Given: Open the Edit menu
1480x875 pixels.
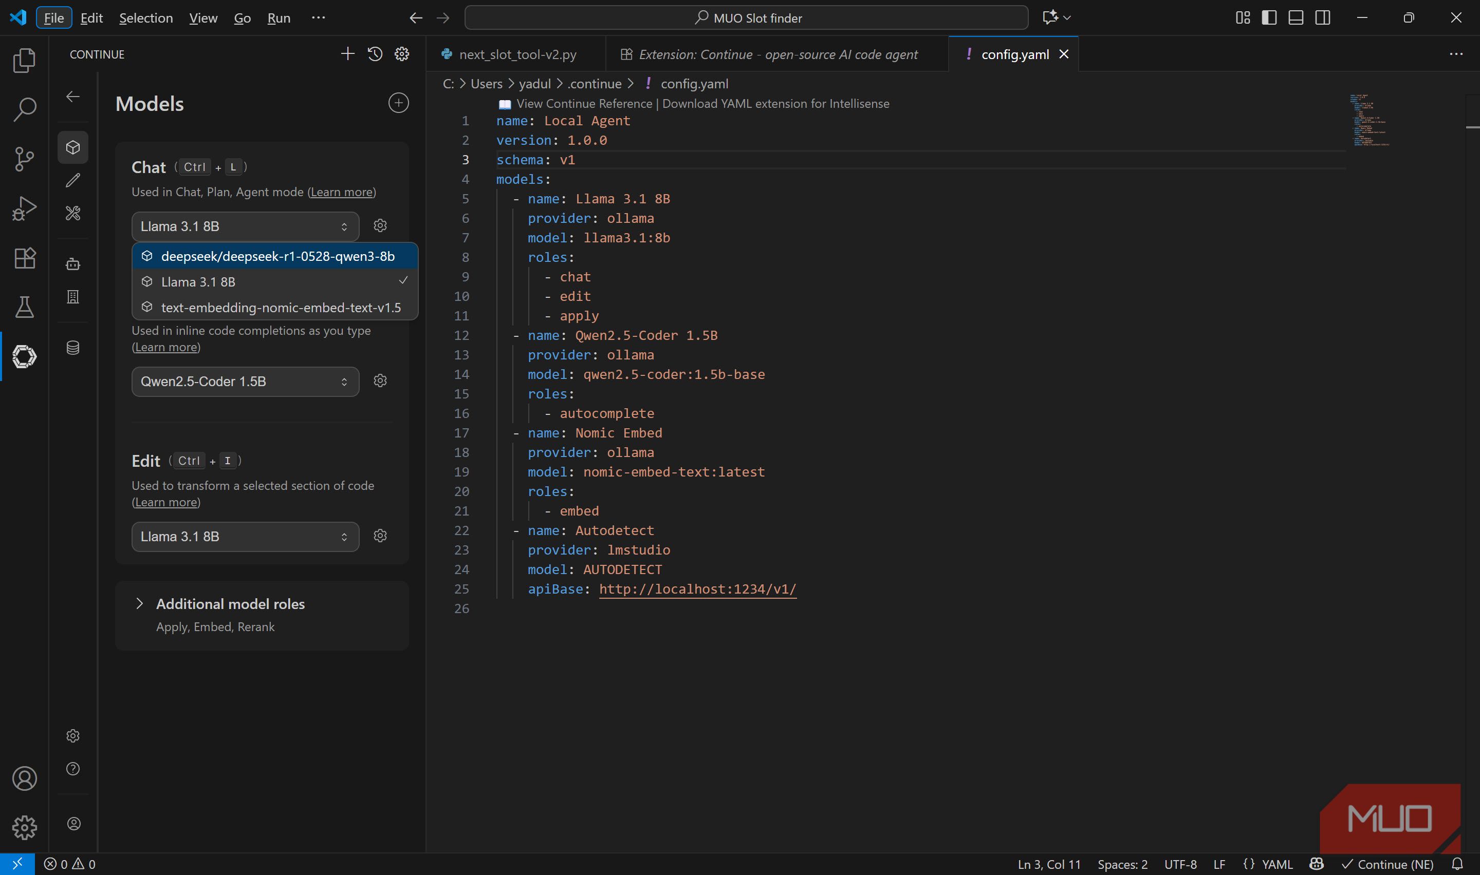Looking at the screenshot, I should click(x=91, y=17).
